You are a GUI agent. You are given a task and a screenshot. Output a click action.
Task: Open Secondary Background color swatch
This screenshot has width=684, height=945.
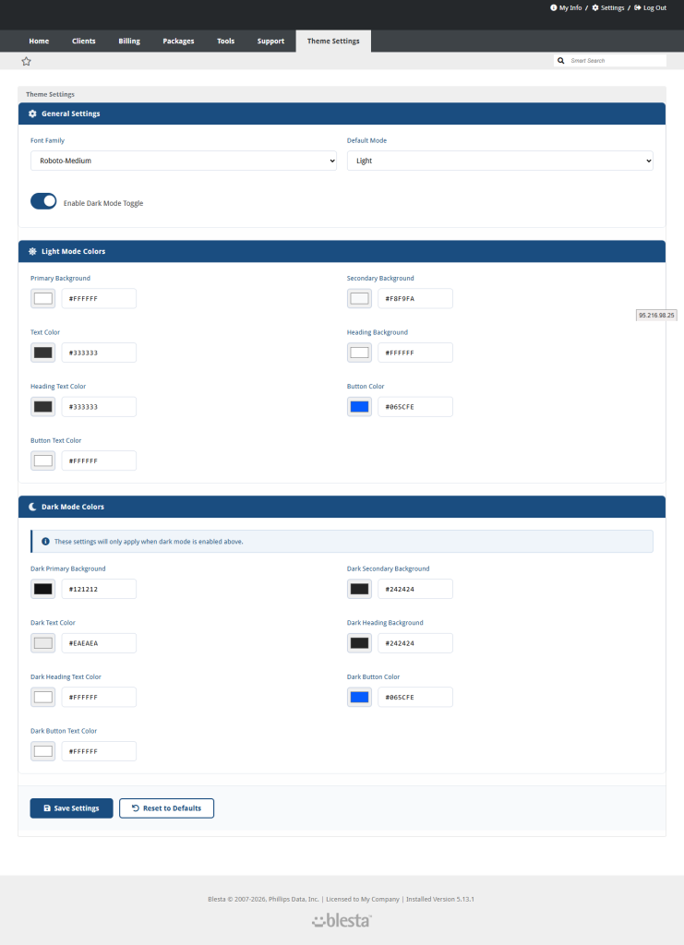point(359,298)
